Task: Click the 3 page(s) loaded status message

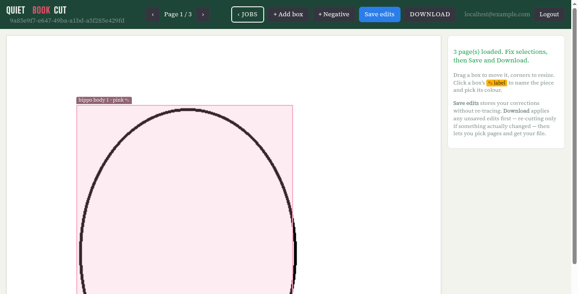Action: point(500,56)
